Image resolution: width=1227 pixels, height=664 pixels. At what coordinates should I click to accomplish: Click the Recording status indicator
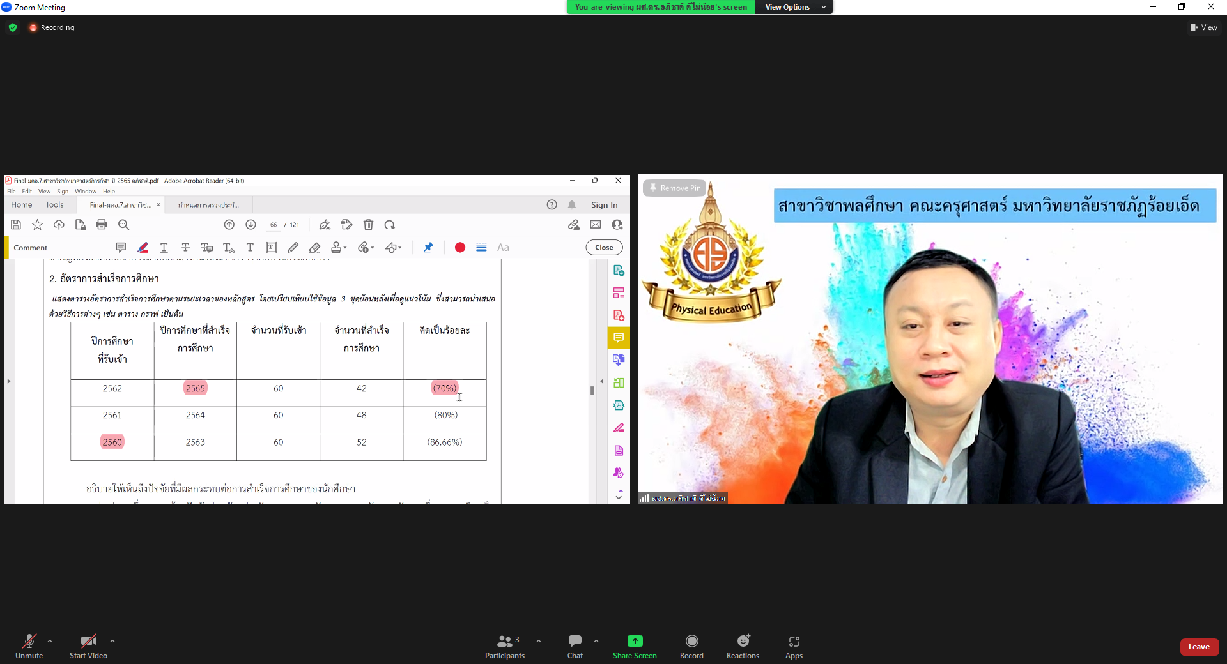(52, 27)
